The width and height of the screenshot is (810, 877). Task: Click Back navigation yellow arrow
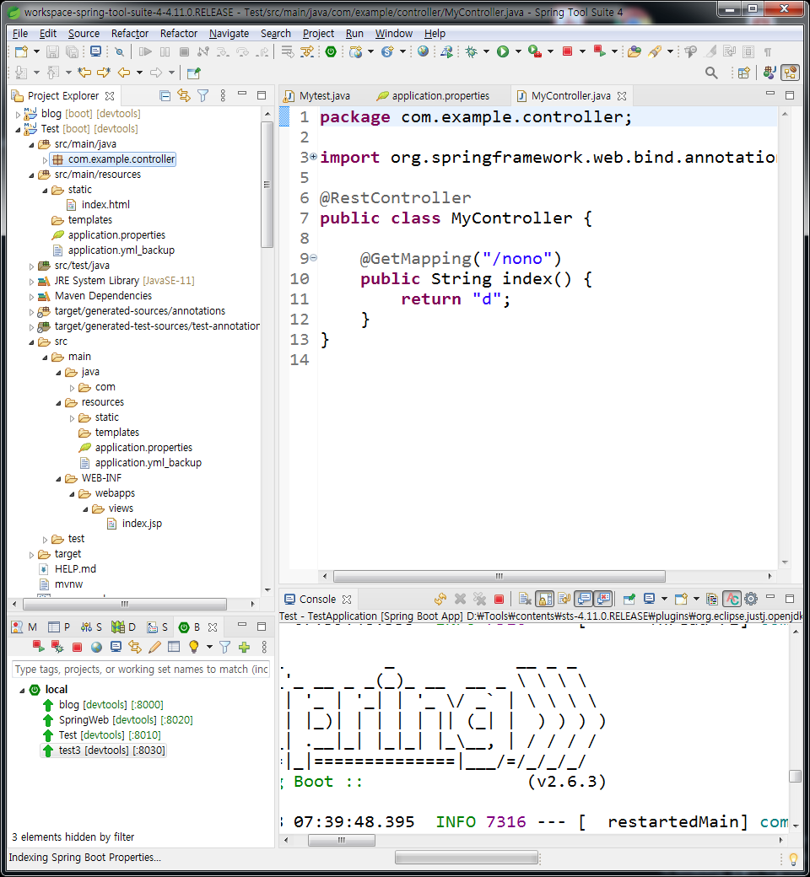click(x=124, y=73)
